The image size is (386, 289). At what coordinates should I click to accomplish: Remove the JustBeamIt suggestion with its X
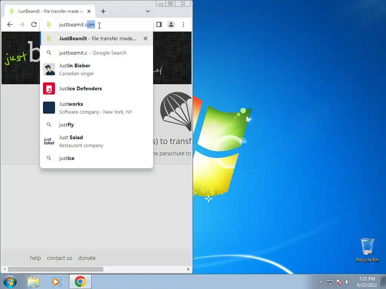(146, 39)
